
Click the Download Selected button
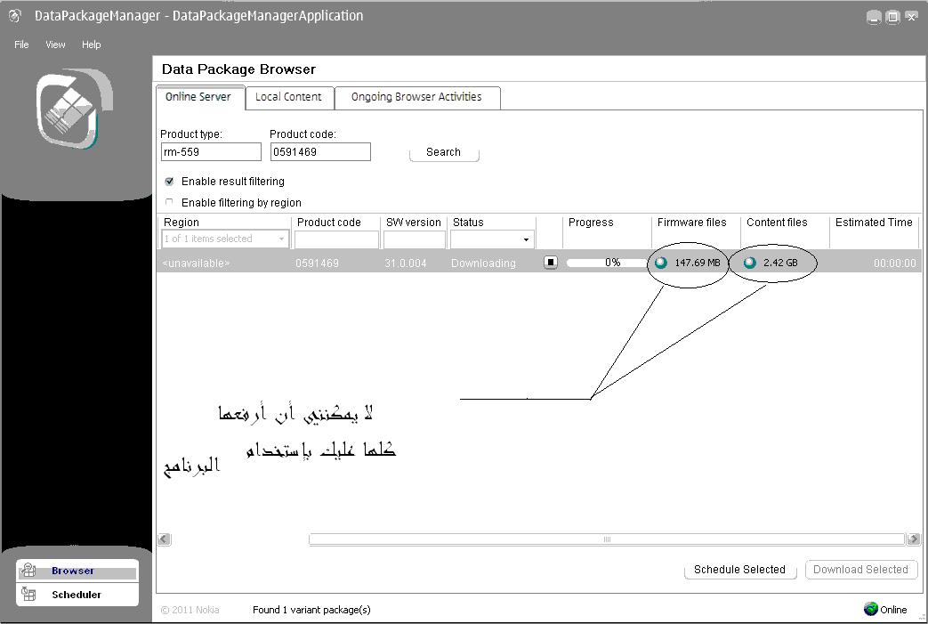click(x=861, y=570)
